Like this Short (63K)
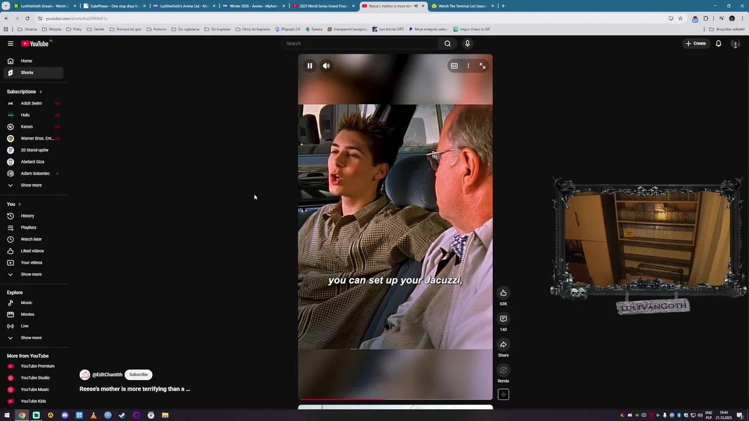Screen dimensions: 749x421 (x=503, y=293)
